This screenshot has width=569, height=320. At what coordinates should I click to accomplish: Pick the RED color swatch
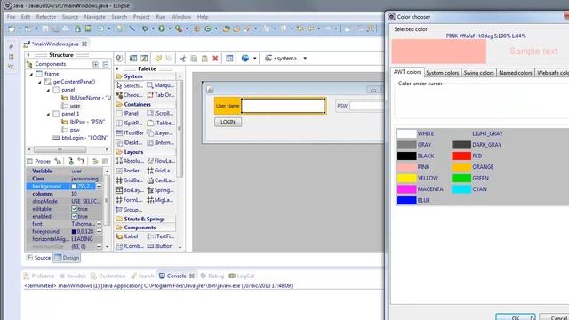[x=461, y=156]
